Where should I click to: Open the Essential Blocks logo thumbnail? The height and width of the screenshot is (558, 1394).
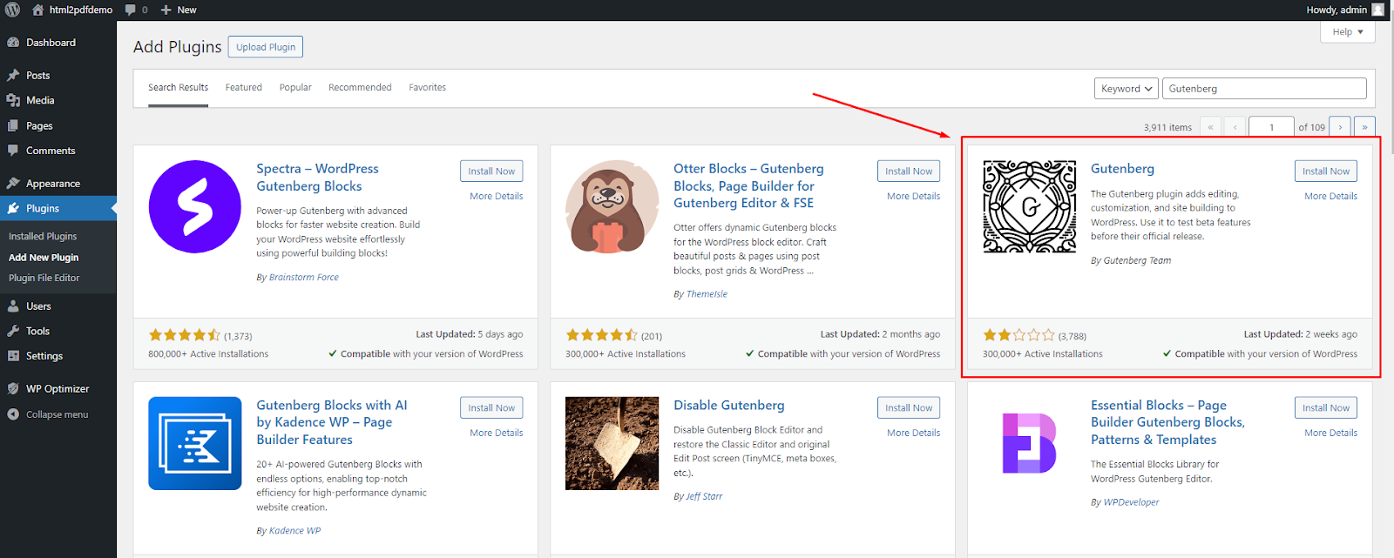(x=1030, y=443)
